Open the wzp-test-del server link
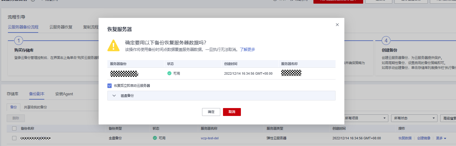The height and width of the screenshot is (146, 456). (x=210, y=138)
